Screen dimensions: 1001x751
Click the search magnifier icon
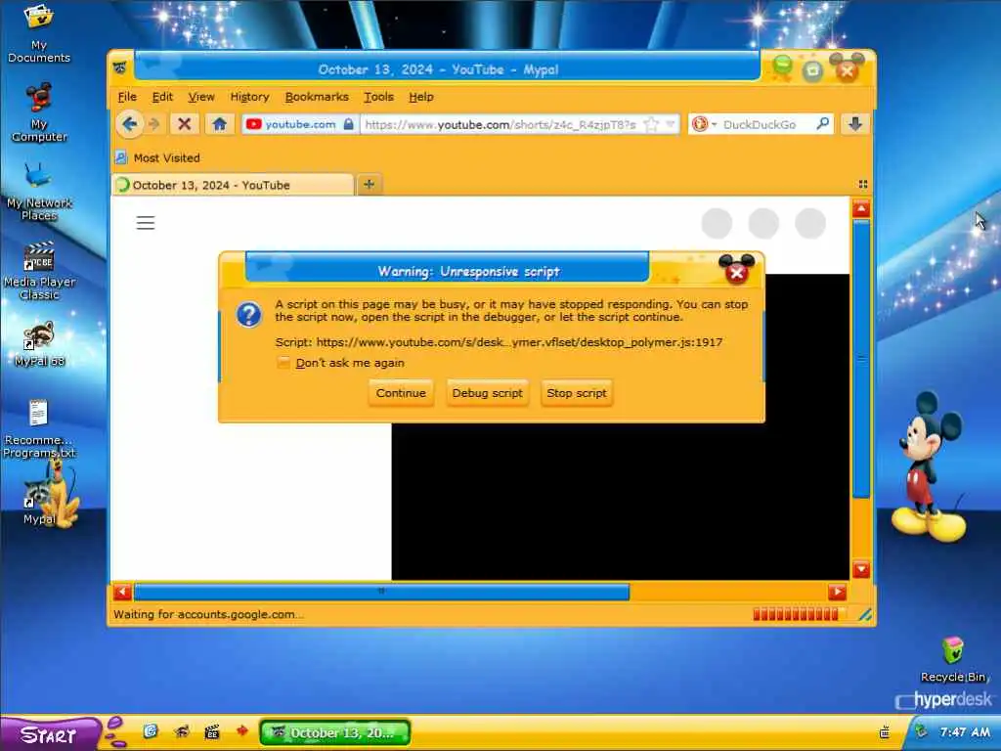(x=823, y=123)
